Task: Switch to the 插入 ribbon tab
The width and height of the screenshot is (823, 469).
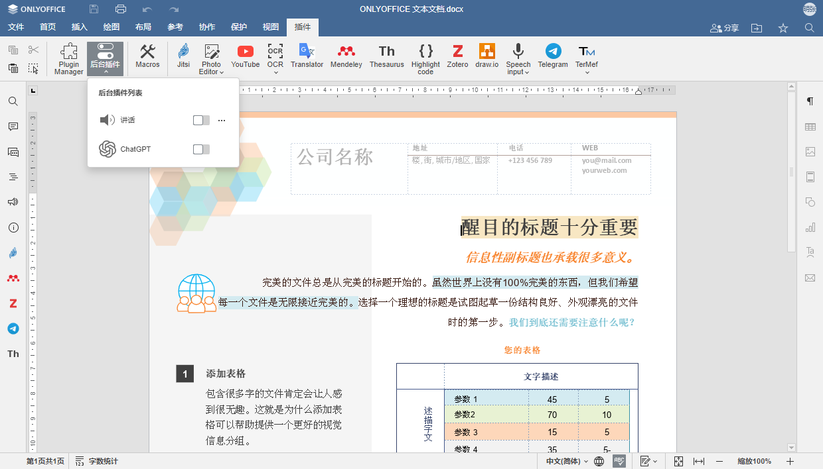Action: click(x=79, y=27)
